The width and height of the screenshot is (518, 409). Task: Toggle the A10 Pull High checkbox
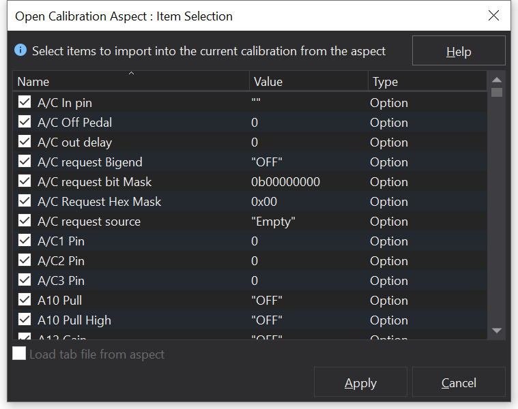pos(25,320)
